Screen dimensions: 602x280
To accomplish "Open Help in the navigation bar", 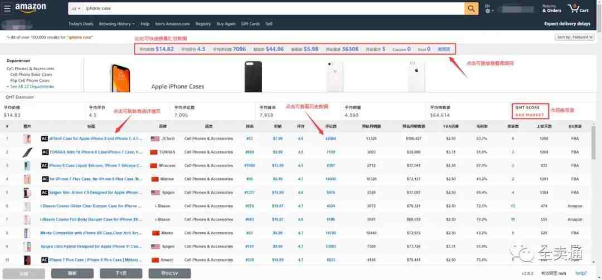I will [x=145, y=24].
